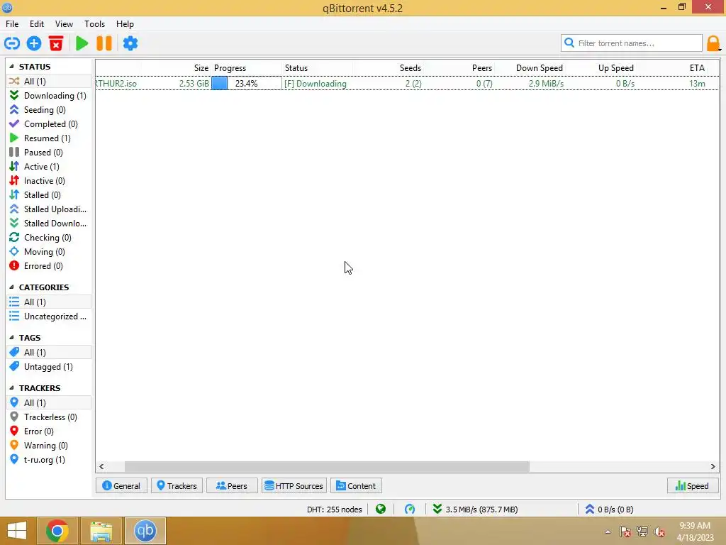
Task: Select the Active (1) status filter
Action: click(x=49, y=166)
